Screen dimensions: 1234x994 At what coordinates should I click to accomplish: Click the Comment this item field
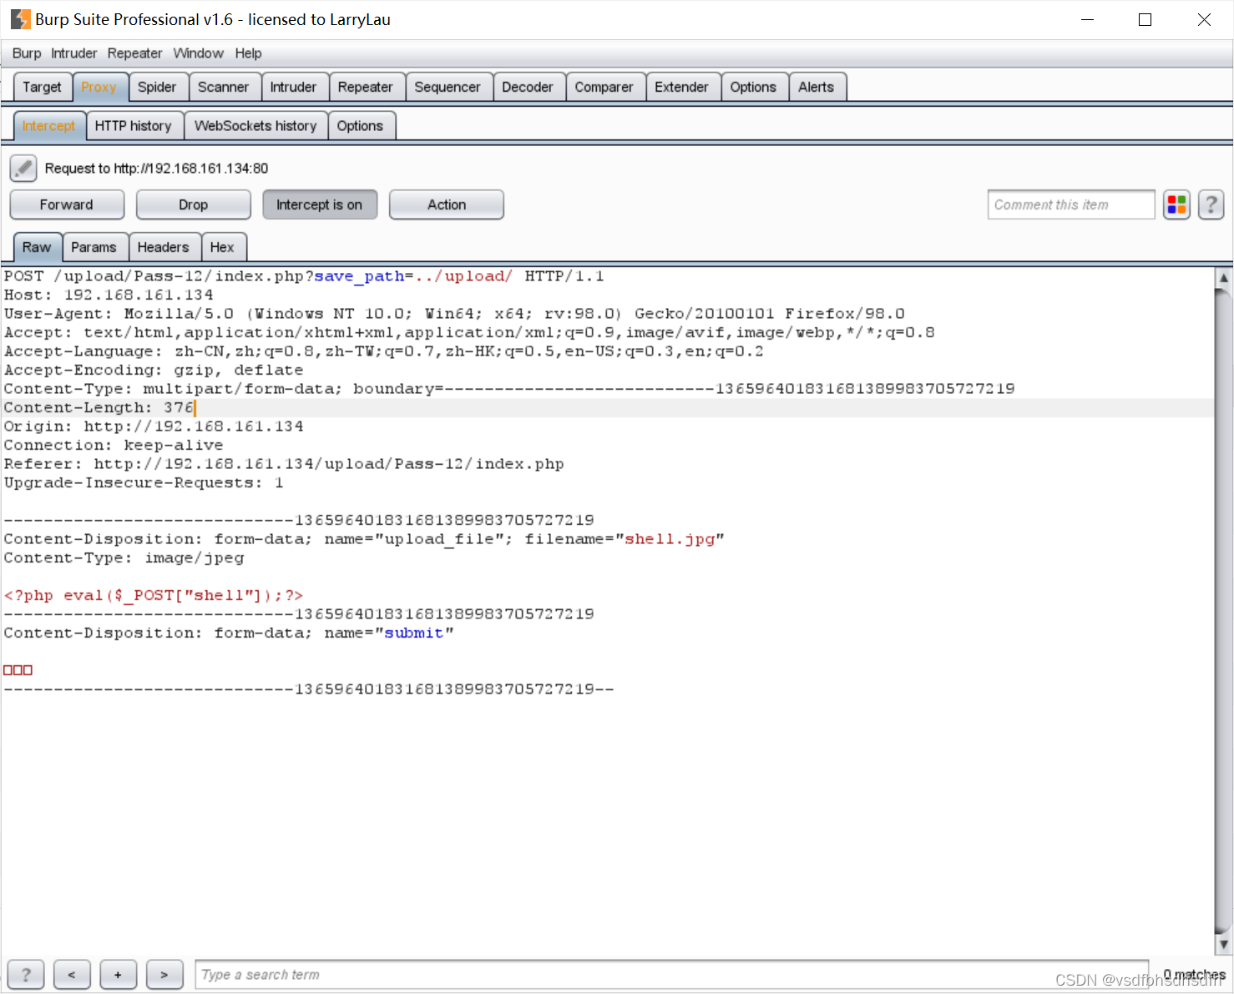coord(1071,204)
